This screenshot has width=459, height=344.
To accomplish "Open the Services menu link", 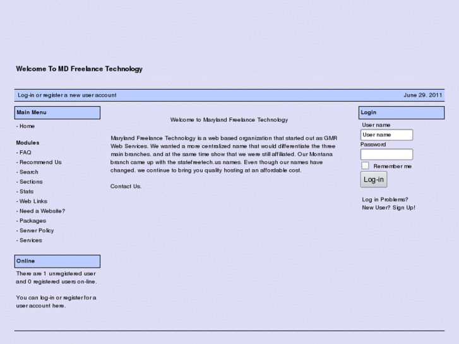I will (31, 240).
